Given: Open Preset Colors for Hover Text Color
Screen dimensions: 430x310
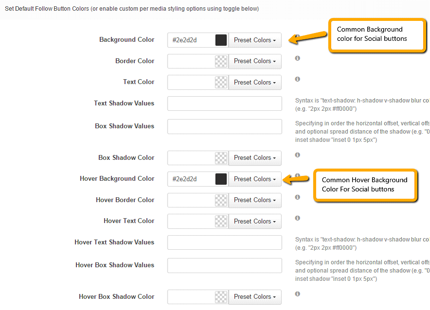Looking at the screenshot, I should click(x=255, y=221).
